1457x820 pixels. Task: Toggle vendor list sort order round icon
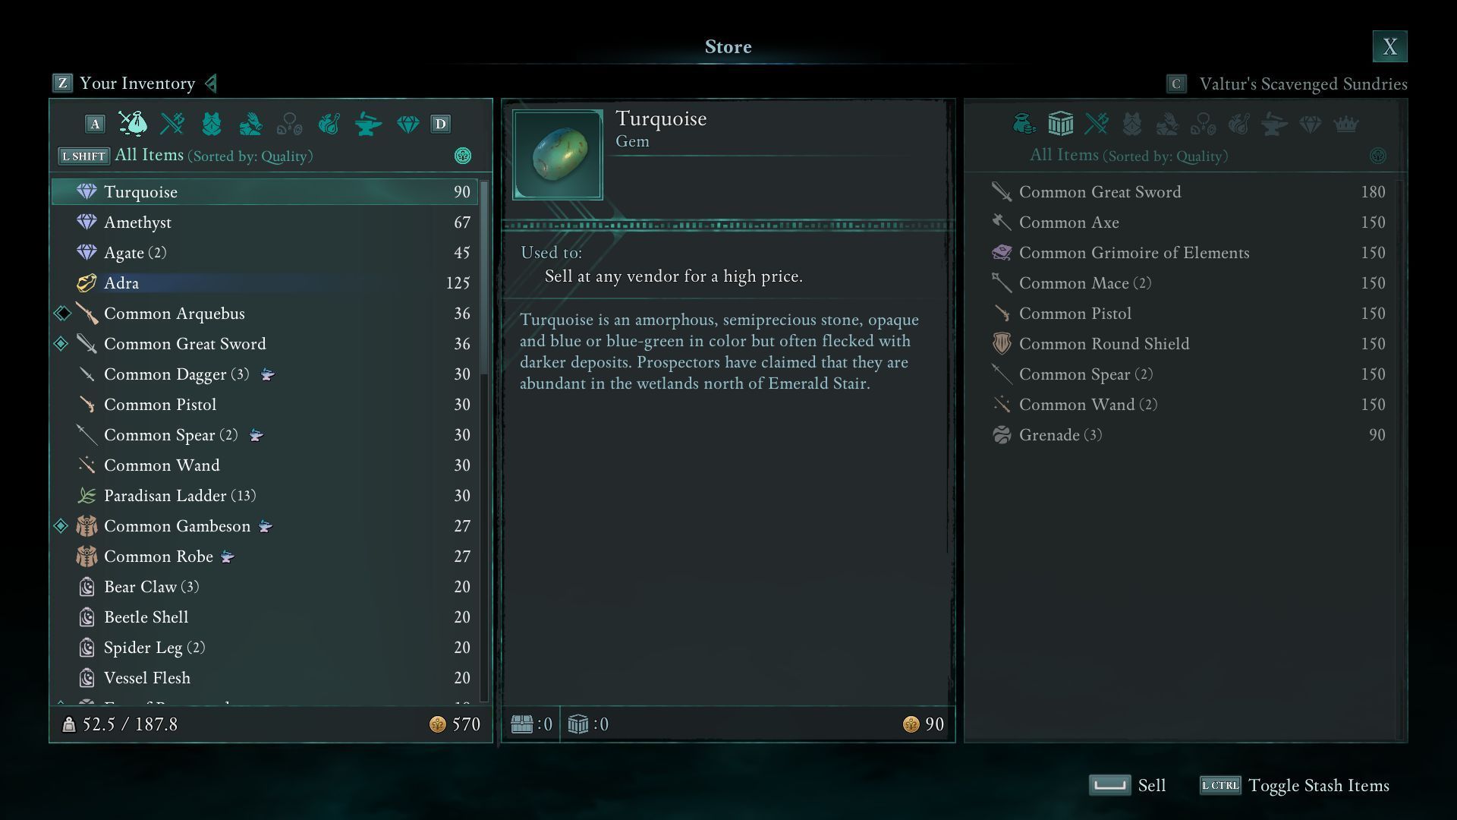coord(1377,156)
